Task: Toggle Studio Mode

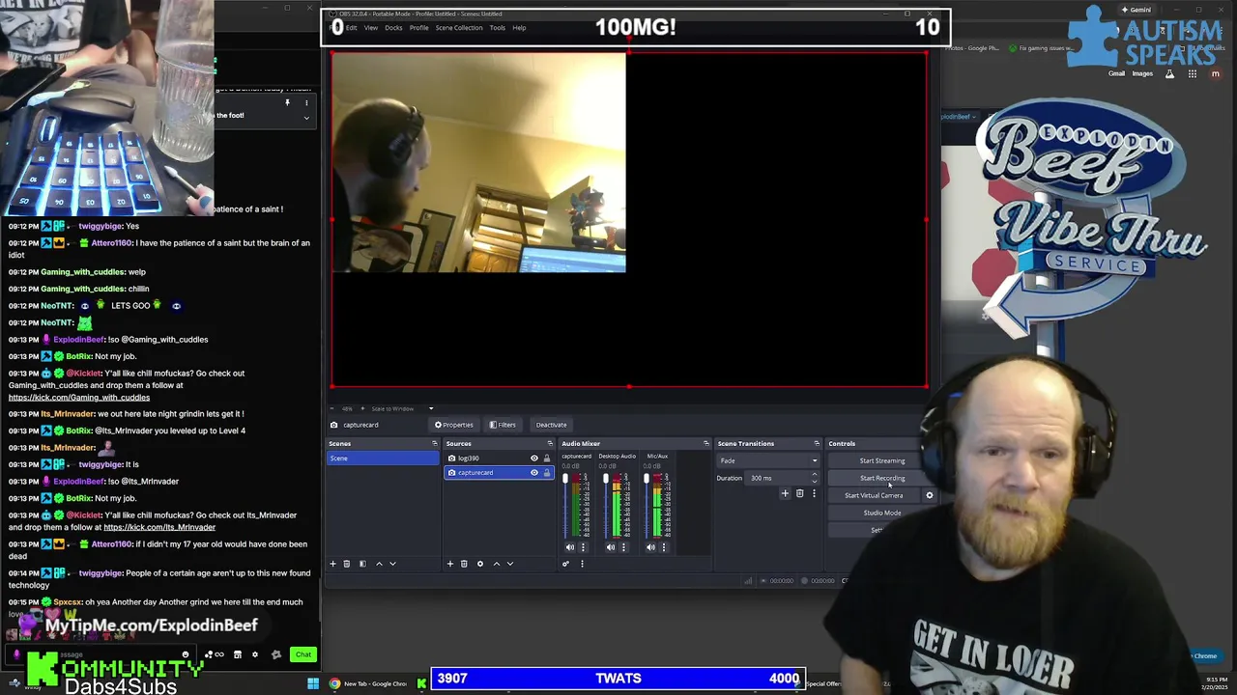Action: pyautogui.click(x=882, y=513)
